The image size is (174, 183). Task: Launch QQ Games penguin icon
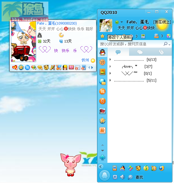pyautogui.click(x=122, y=168)
